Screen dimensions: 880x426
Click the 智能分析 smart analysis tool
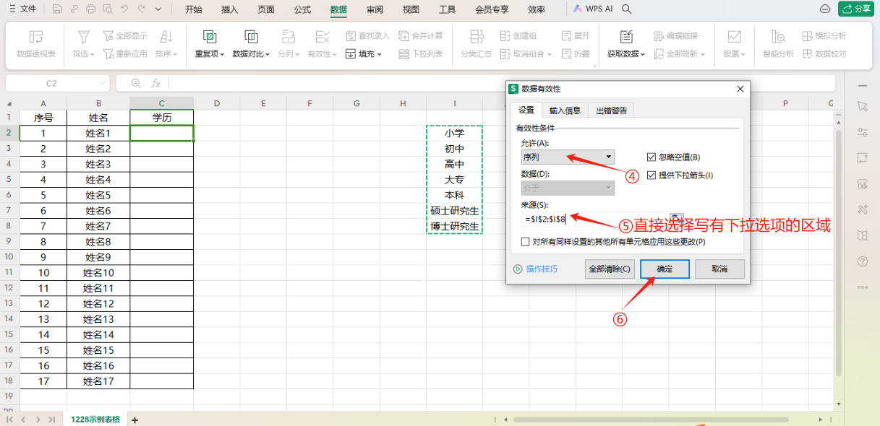(x=778, y=44)
